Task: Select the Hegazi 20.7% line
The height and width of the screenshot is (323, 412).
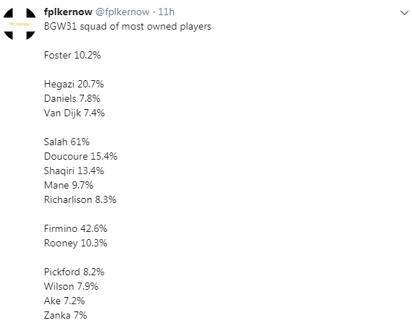Action: click(x=74, y=84)
